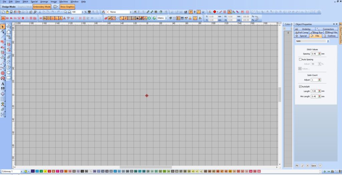Choose the ellipse shape tool

9,72
